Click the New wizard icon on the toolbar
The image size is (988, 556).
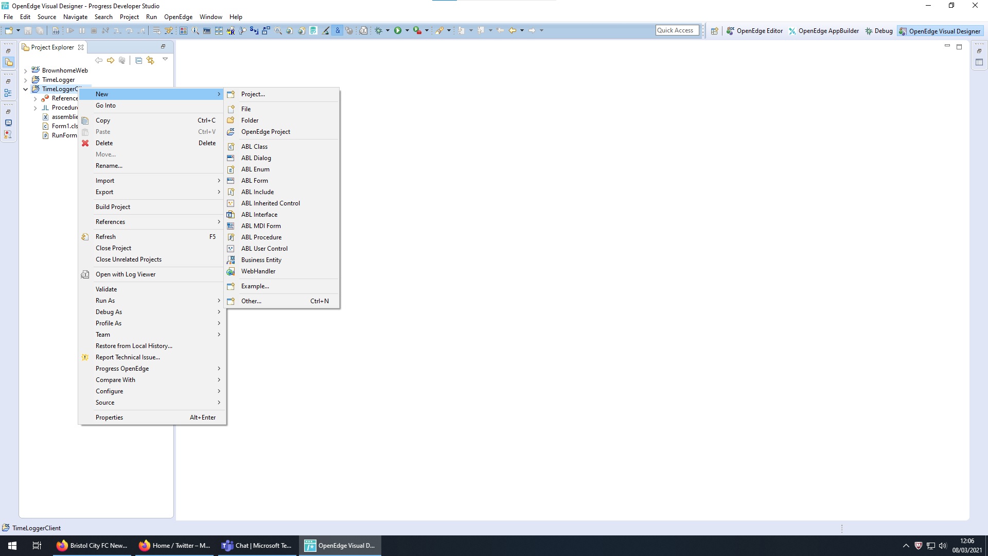8,30
